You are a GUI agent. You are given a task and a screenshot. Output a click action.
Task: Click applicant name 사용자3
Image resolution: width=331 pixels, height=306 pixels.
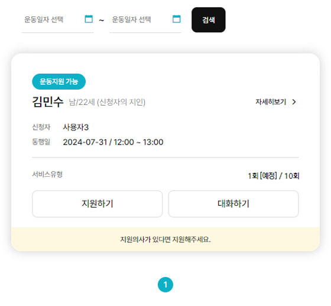[76, 127]
